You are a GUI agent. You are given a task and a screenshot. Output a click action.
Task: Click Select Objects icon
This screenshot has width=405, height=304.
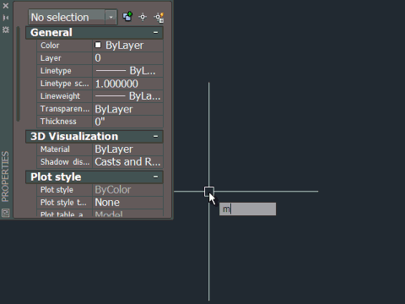(x=143, y=17)
